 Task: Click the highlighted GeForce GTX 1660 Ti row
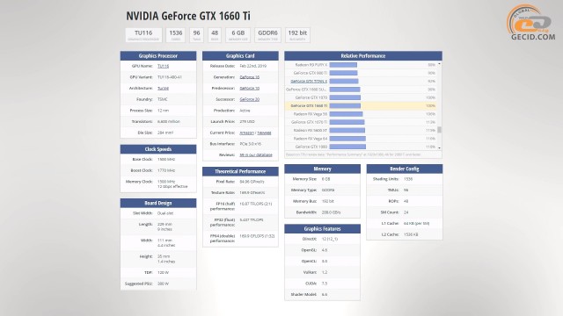point(361,105)
